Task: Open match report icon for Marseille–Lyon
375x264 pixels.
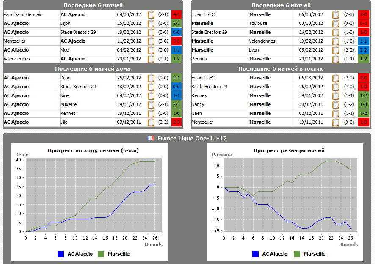Action: [336, 50]
